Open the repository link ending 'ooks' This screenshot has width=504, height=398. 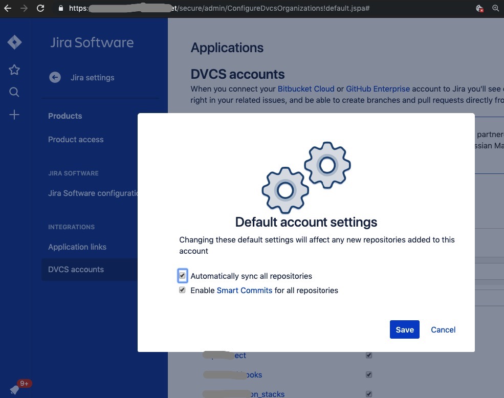(233, 375)
